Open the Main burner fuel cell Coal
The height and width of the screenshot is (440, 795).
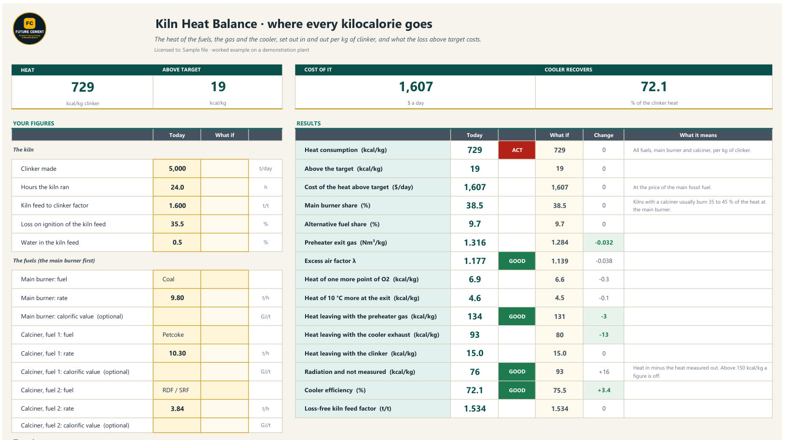[x=177, y=279]
